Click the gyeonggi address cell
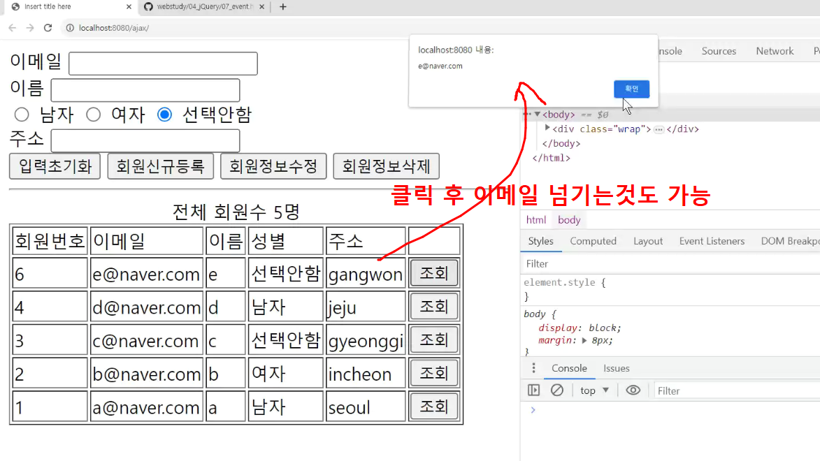 (366, 340)
